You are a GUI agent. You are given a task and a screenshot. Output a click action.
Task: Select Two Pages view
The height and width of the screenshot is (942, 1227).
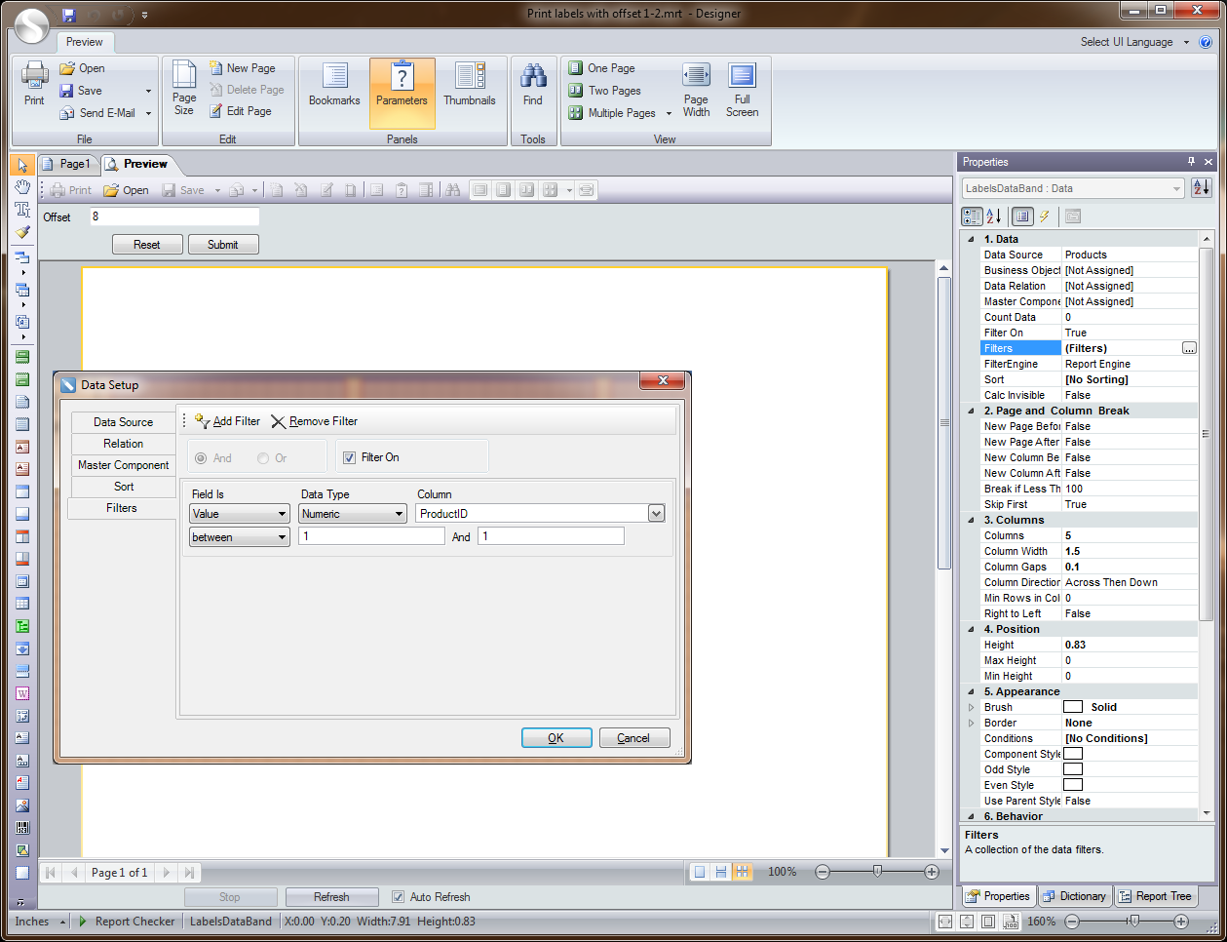point(604,91)
